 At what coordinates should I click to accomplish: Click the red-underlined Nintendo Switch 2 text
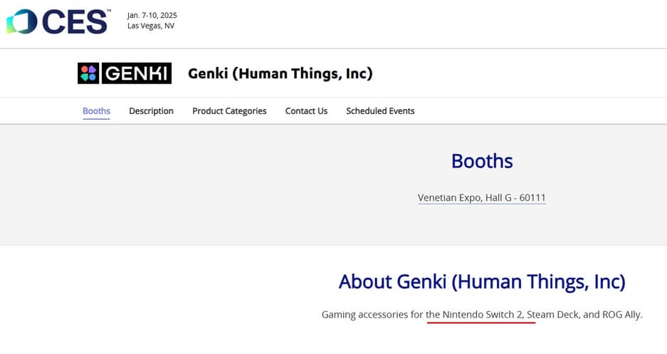pos(482,314)
